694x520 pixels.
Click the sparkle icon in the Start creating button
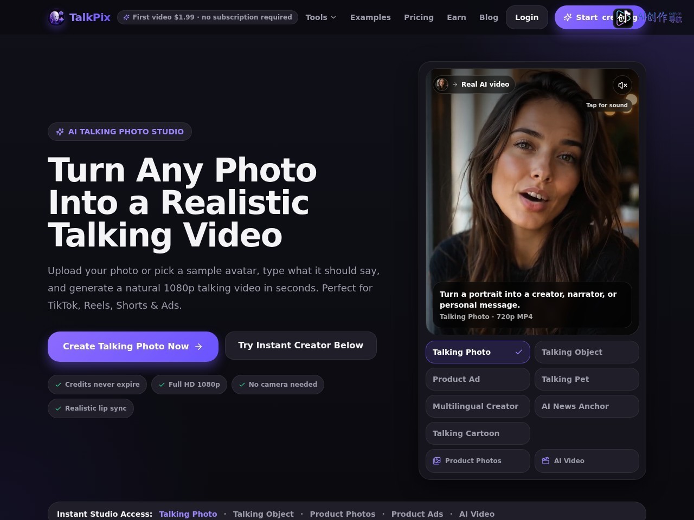click(x=568, y=17)
